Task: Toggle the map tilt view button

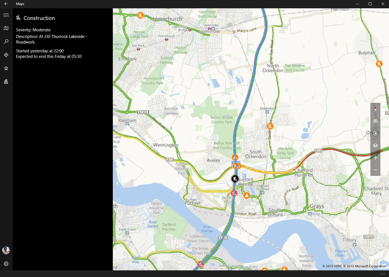Action: 375,121
